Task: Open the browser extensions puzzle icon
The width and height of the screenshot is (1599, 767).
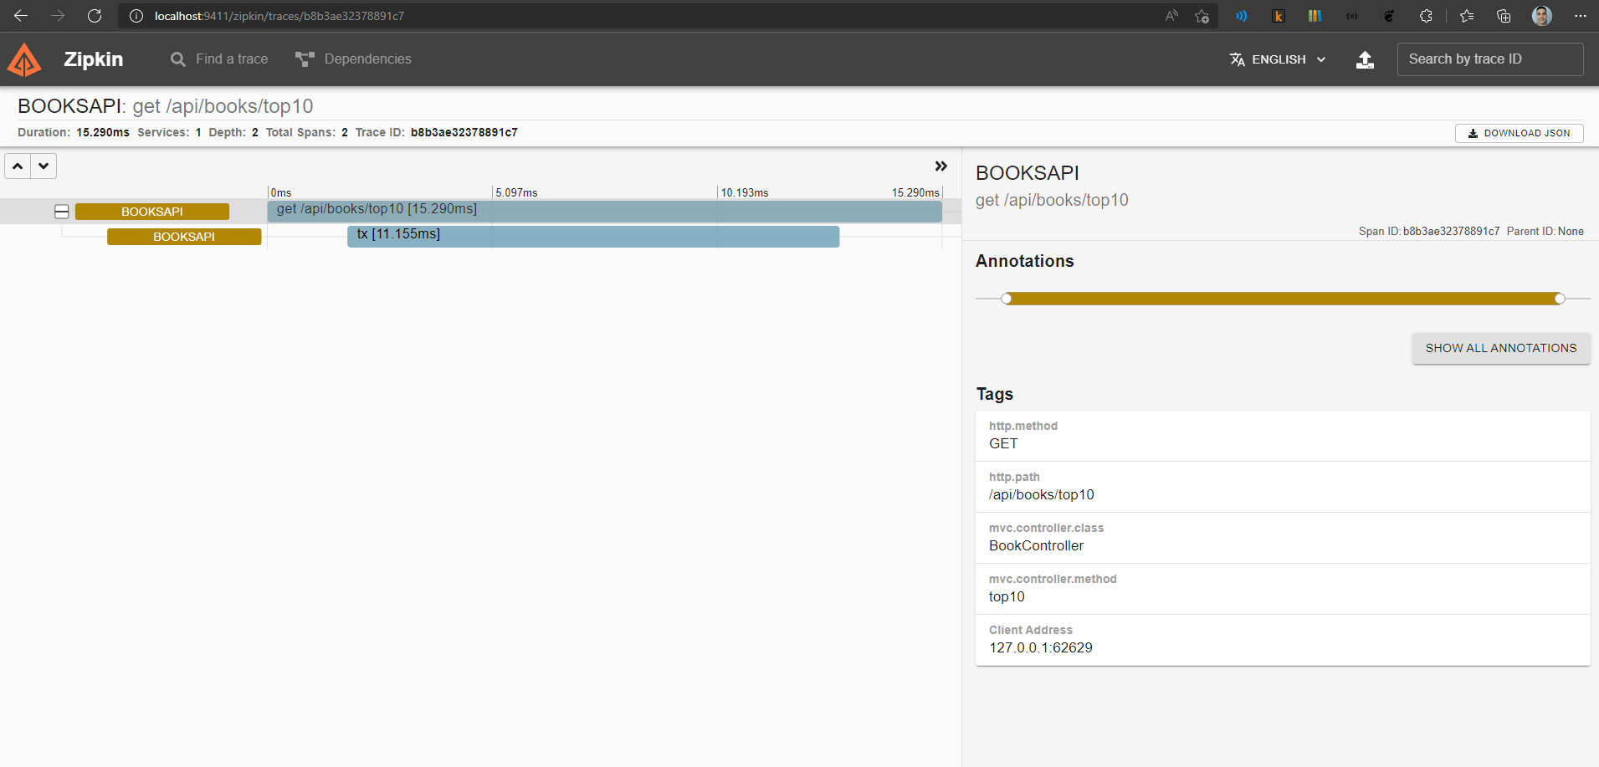Action: click(x=1426, y=16)
